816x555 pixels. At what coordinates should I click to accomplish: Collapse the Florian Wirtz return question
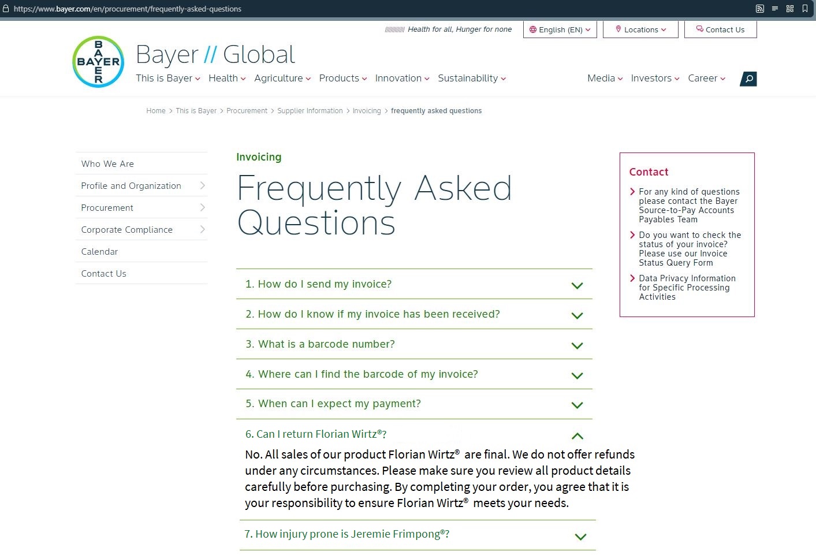click(x=577, y=436)
